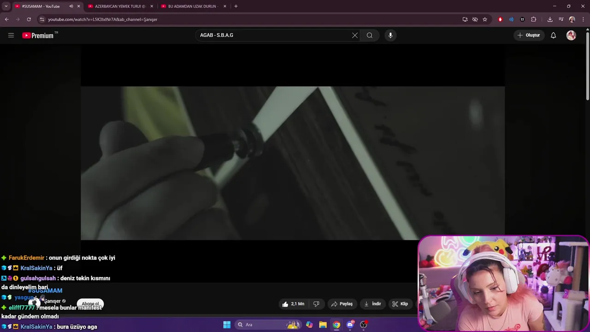Open Chrome downloads tray

point(550,19)
